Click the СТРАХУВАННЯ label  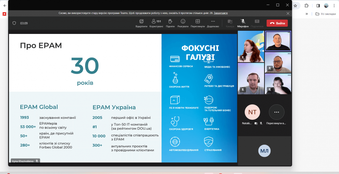click(x=213, y=150)
